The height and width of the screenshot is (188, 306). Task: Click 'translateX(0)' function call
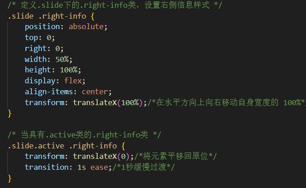point(100,157)
